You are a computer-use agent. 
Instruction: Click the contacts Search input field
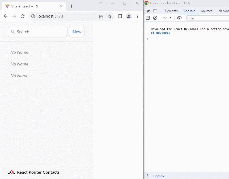click(38, 32)
